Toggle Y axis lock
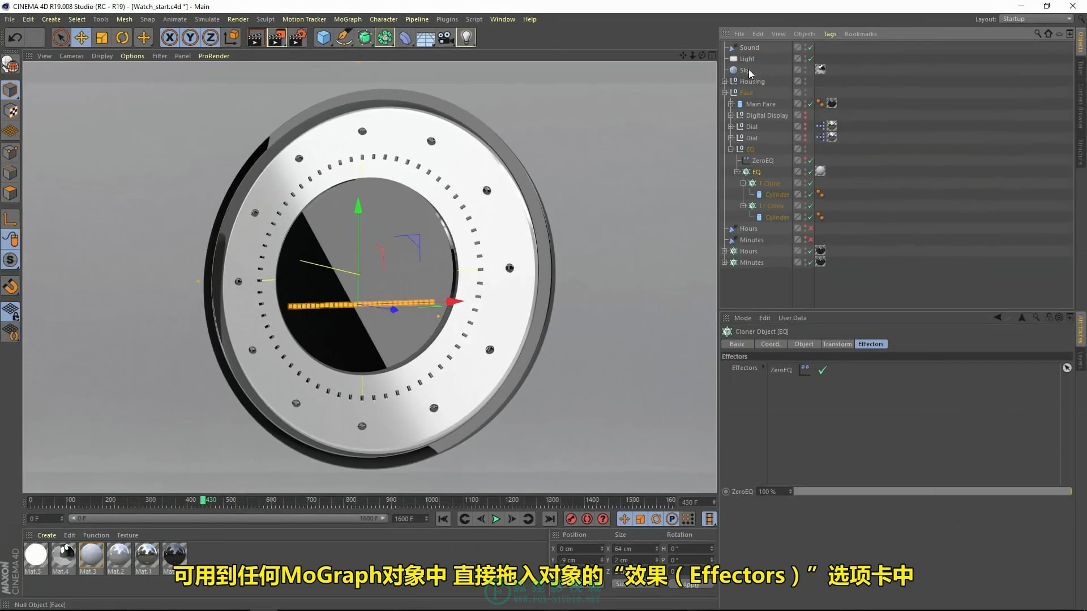Viewport: 1087px width, 611px height. (190, 38)
